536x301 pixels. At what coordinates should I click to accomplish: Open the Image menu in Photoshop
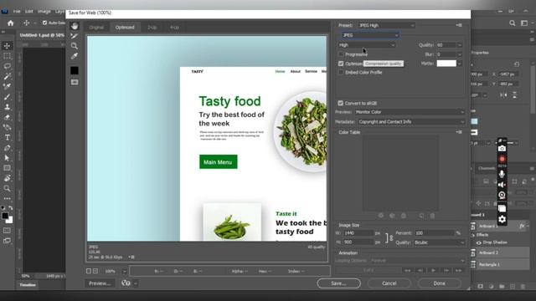pyautogui.click(x=44, y=11)
